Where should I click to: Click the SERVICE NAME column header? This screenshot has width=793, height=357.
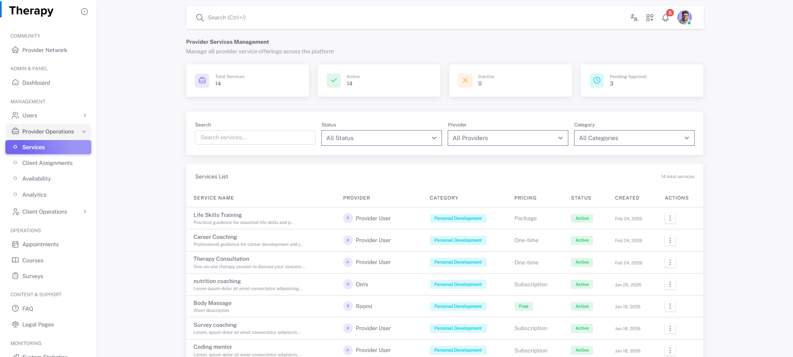tap(214, 198)
